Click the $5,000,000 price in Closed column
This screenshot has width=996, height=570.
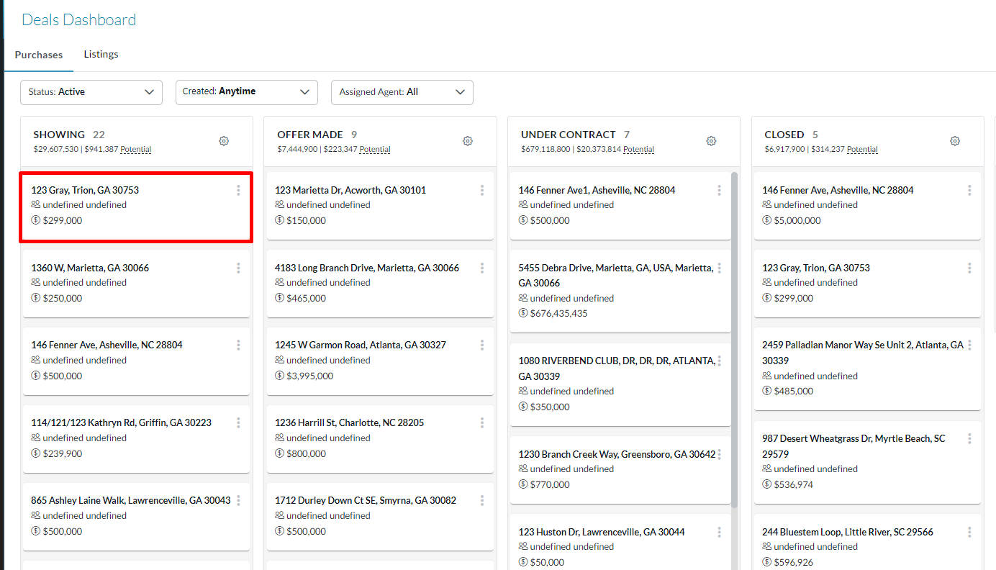[797, 221]
